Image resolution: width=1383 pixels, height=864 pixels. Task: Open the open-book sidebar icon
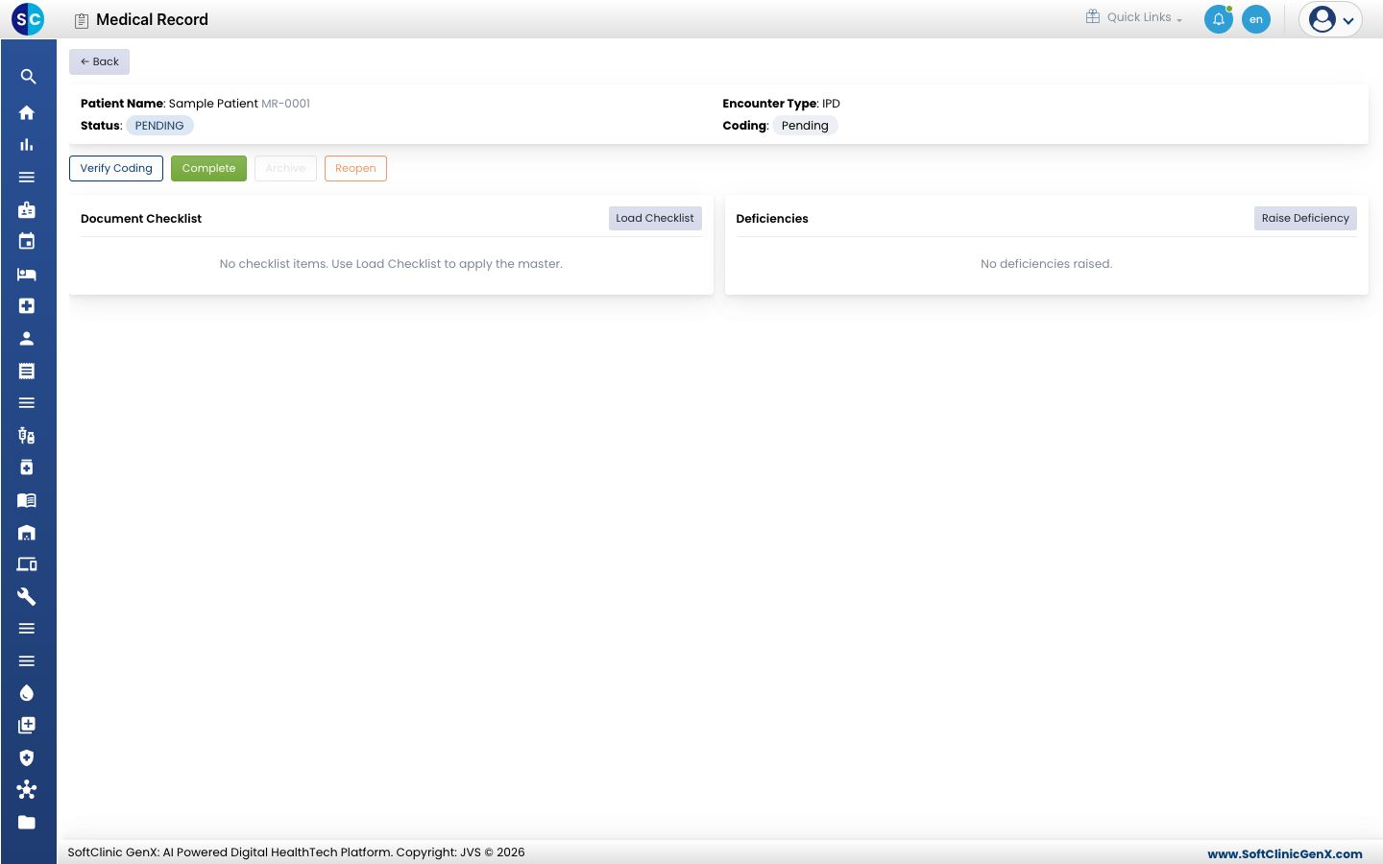[27, 500]
